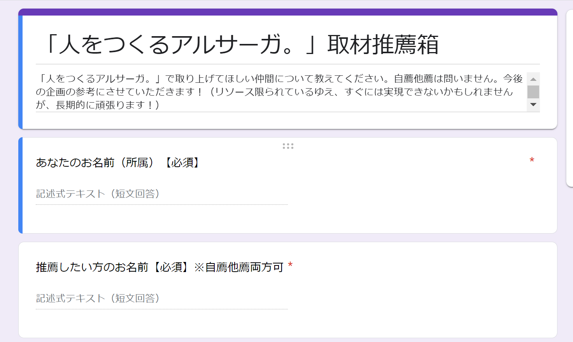This screenshot has width=573, height=342.
Task: Select the question title あなたのお名前（所属）【必須】
Action: pyautogui.click(x=118, y=162)
